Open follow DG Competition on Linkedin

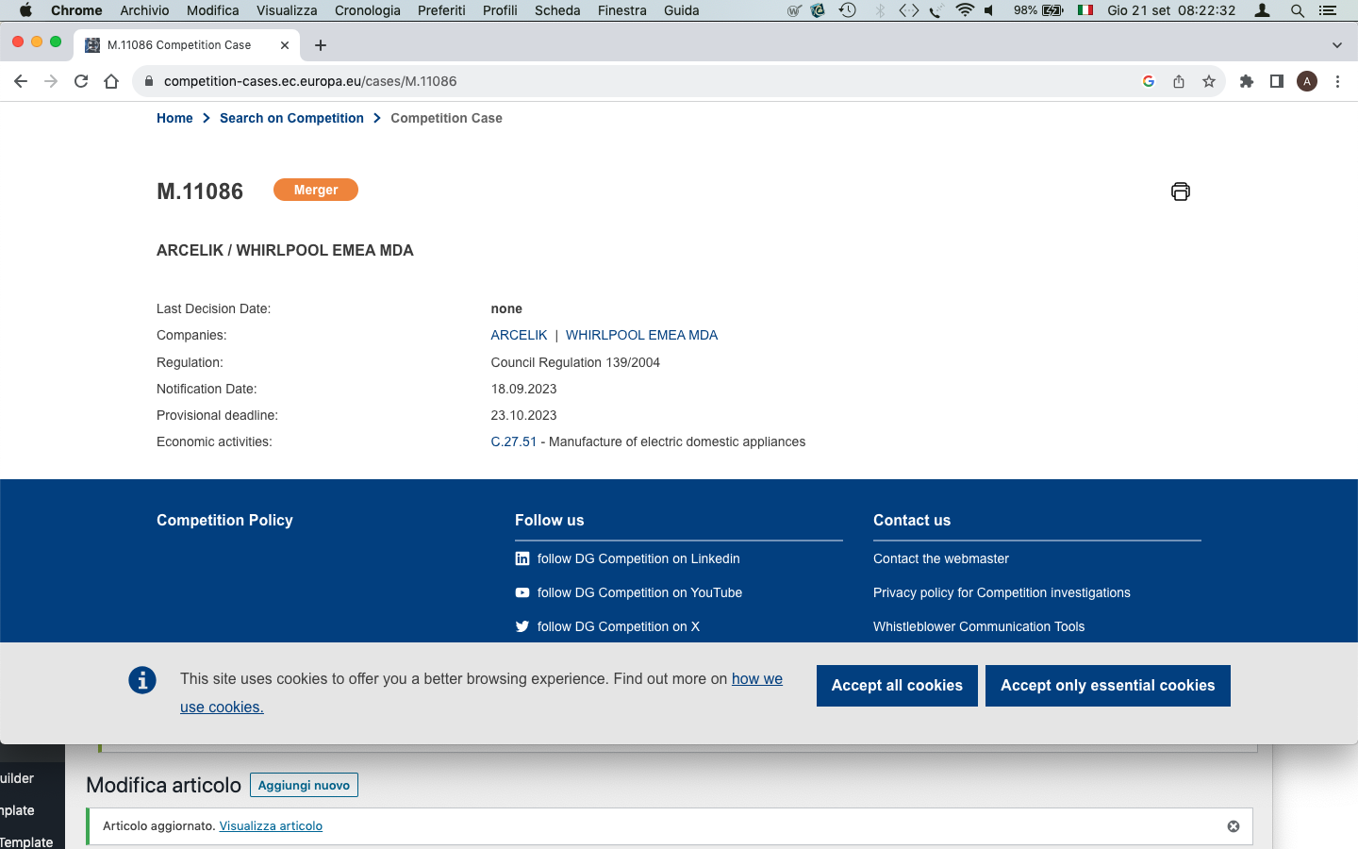(638, 558)
